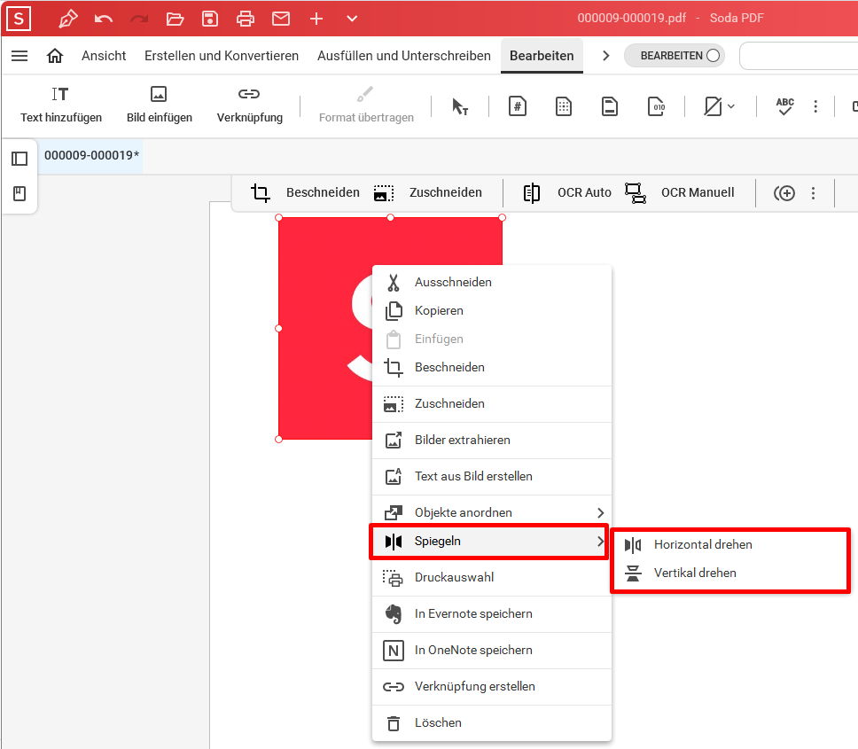Screen dimensions: 858x749
Task: Expand quick access toolbar dropdown arrow
Action: click(352, 20)
